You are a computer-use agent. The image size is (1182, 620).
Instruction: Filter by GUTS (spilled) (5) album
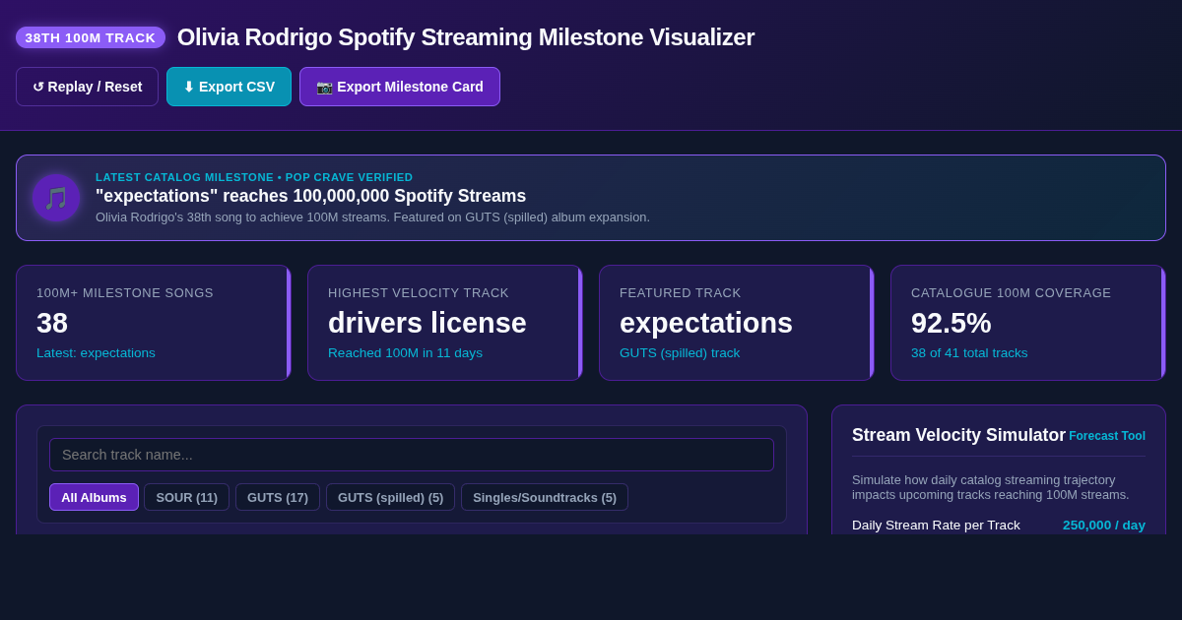390,497
